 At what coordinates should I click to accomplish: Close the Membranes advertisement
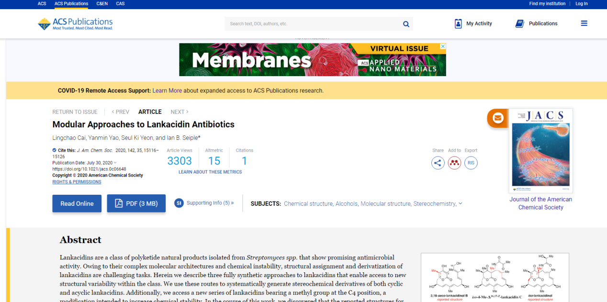(x=443, y=46)
